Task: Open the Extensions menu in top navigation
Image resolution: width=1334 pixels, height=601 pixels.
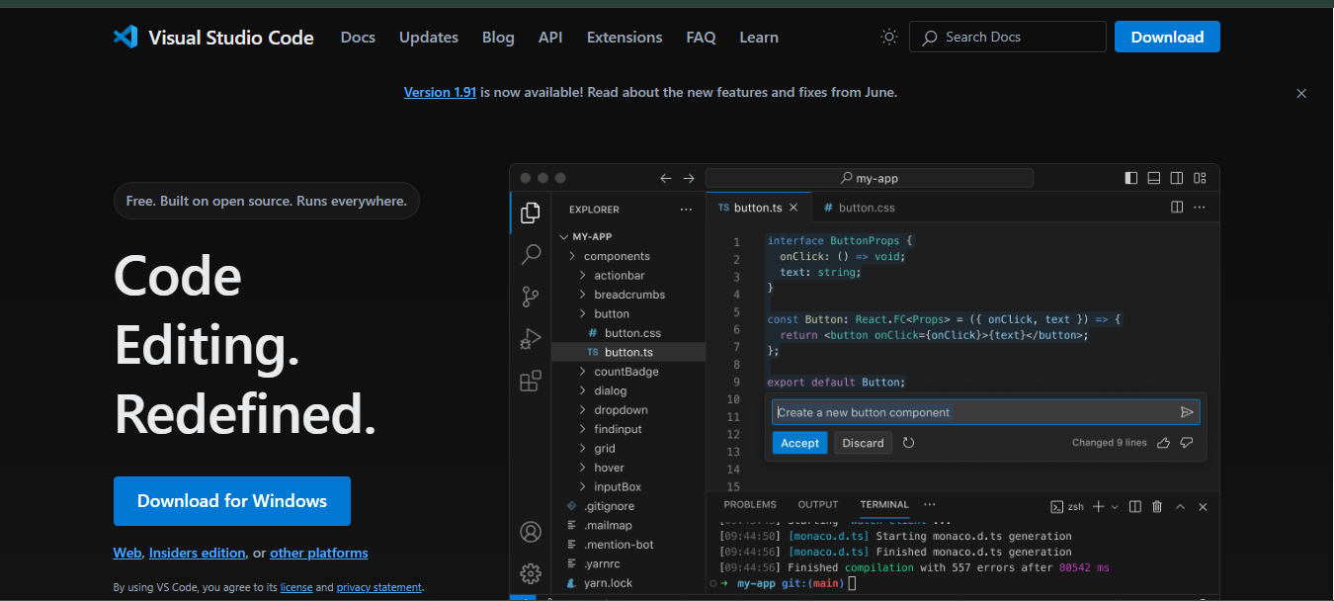Action: point(624,38)
